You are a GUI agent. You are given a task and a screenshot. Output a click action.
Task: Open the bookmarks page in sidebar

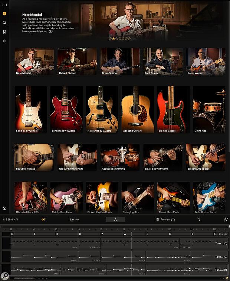(5, 32)
